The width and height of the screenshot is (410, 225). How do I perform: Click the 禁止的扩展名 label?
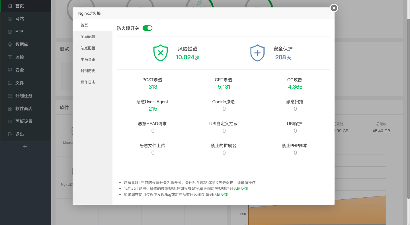[x=224, y=146]
